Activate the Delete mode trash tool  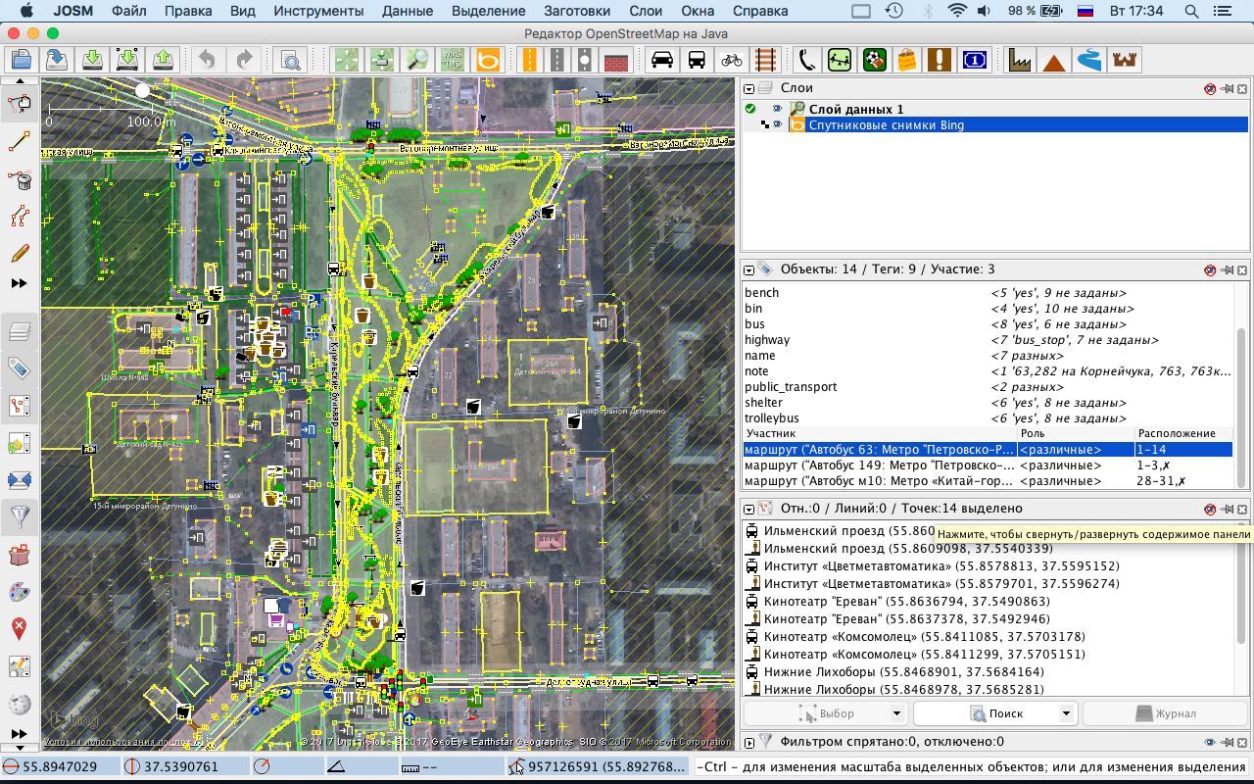20,179
